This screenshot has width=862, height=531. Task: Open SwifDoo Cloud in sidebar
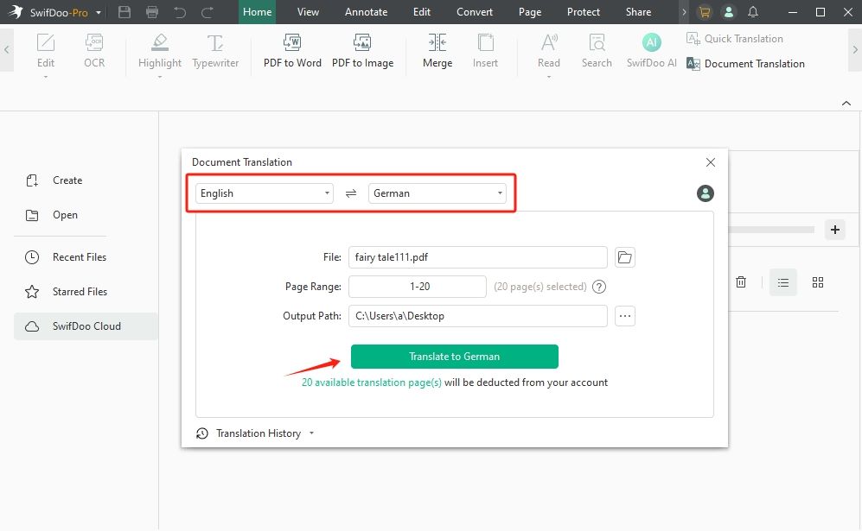(x=86, y=326)
